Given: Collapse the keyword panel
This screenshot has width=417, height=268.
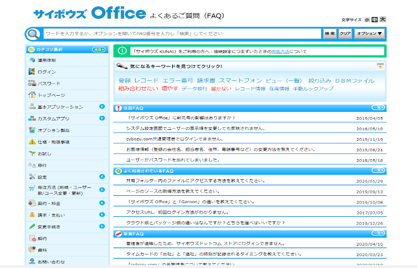Looking at the screenshot, I should (380, 66).
